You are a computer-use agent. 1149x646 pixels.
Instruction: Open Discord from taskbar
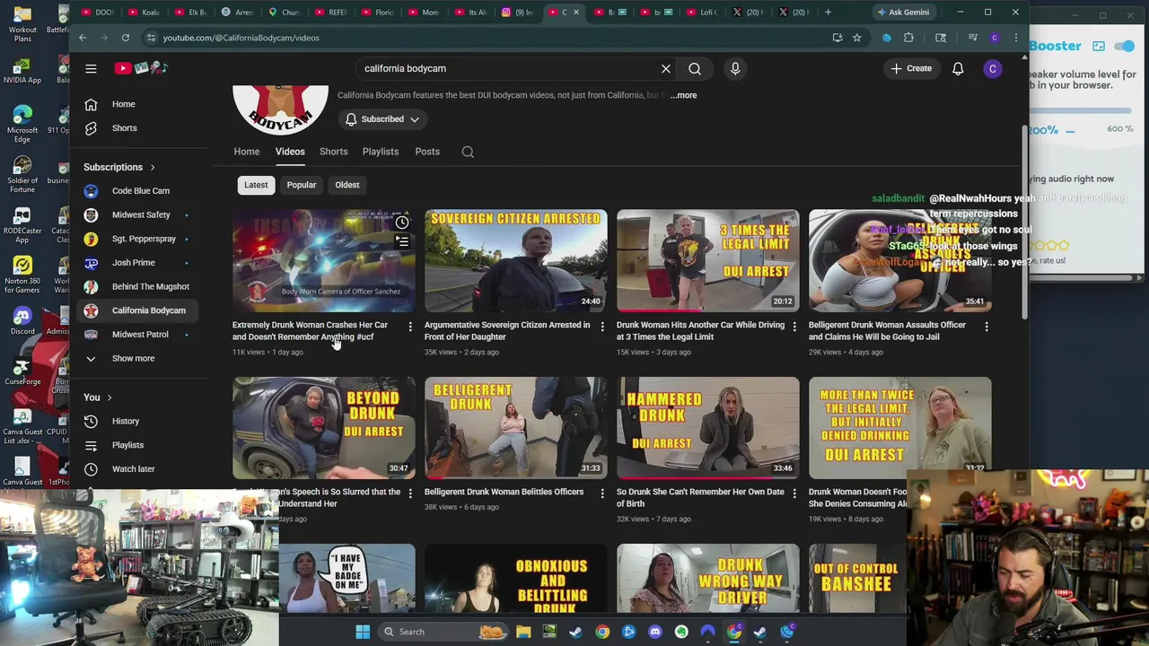click(x=654, y=632)
